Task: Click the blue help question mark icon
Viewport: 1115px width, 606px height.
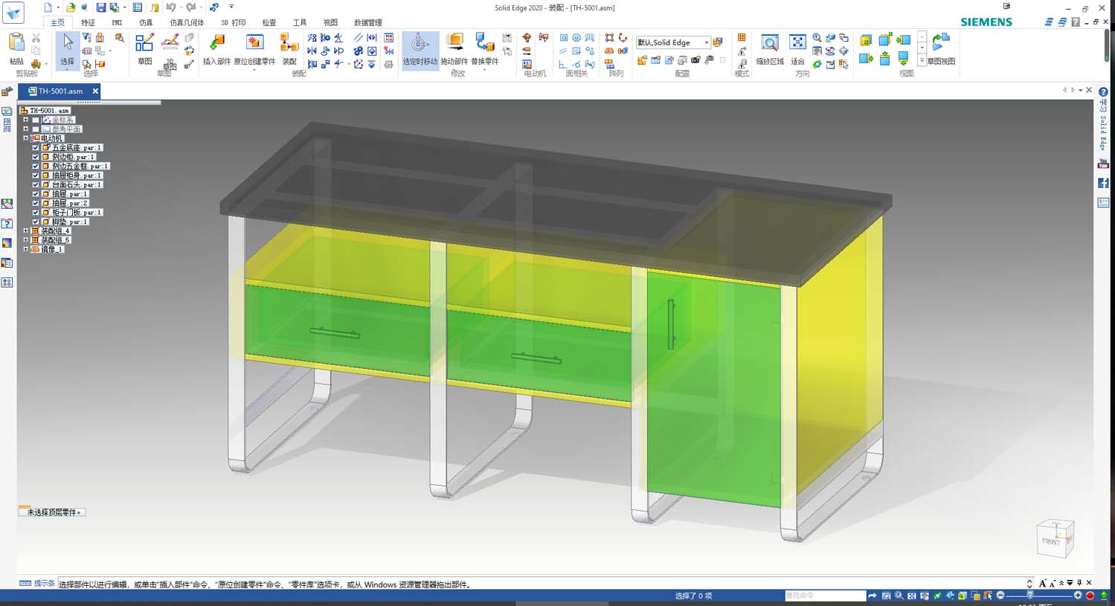Action: point(1103,91)
